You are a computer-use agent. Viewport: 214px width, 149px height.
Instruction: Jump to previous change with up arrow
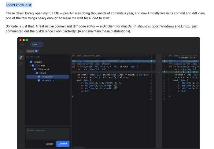pos(191,58)
